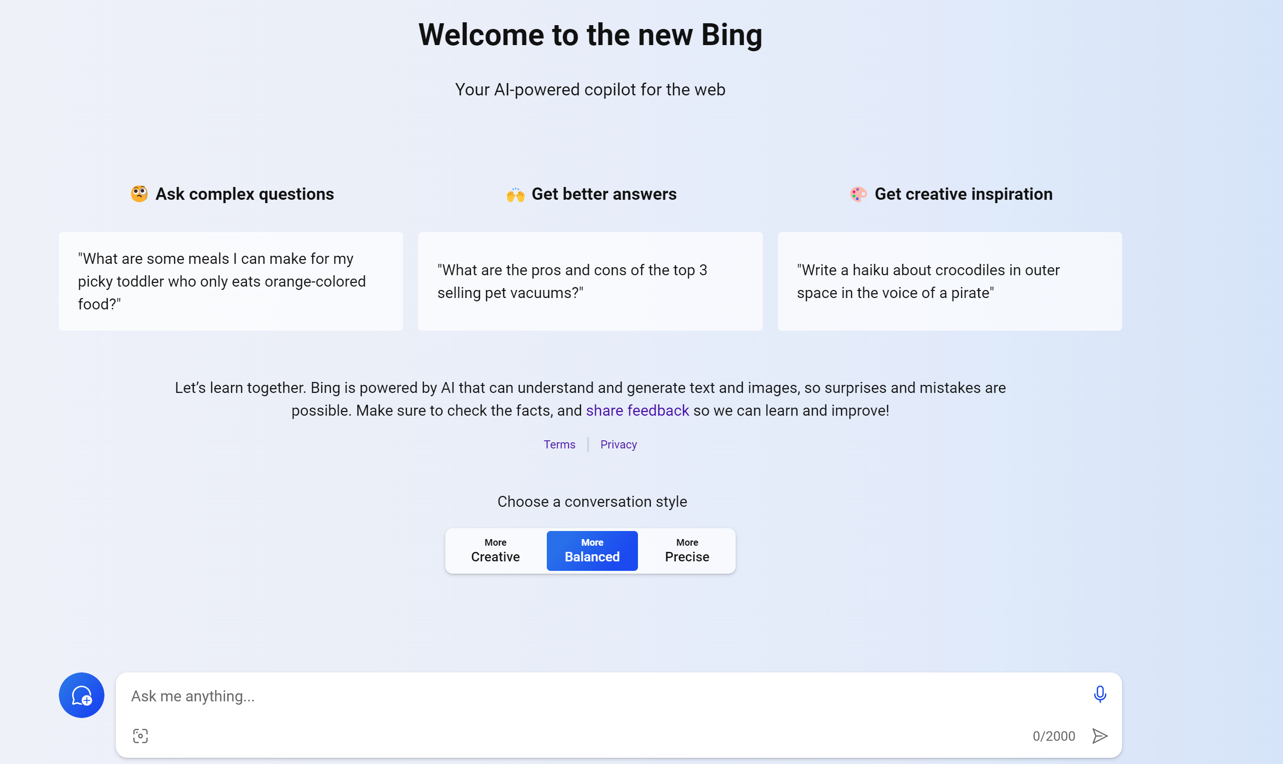Click the Get better answers heading

click(x=604, y=194)
